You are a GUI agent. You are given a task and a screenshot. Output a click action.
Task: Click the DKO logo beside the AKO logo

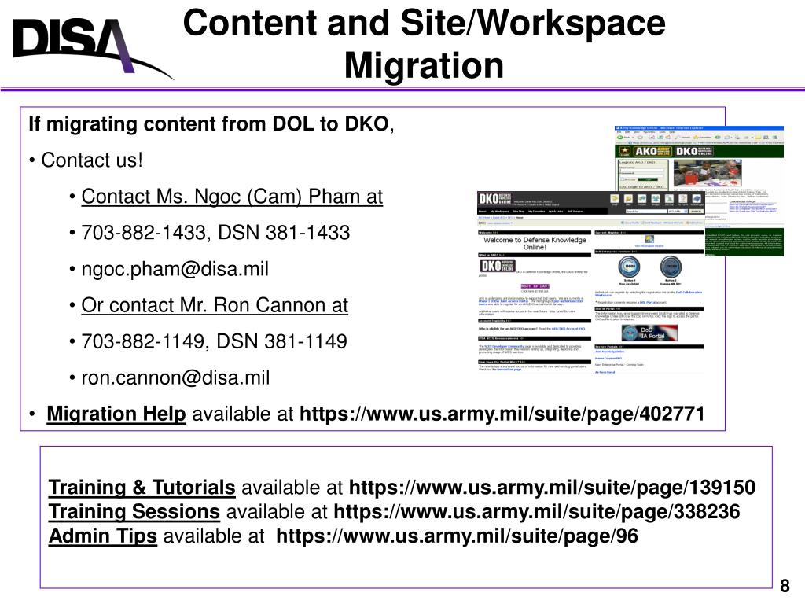pyautogui.click(x=694, y=151)
